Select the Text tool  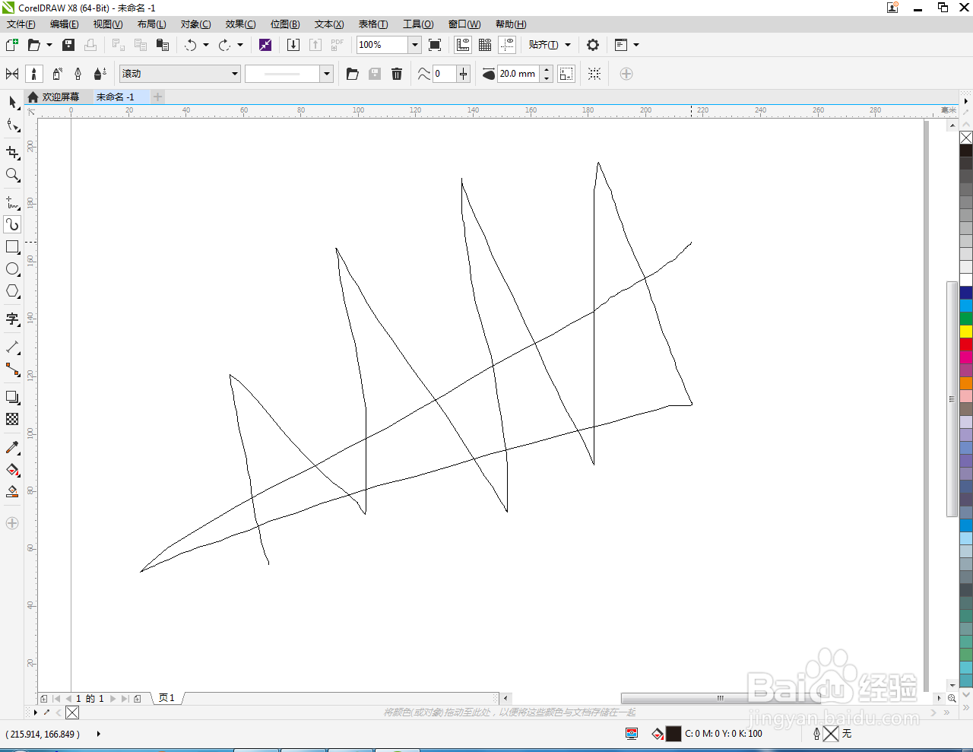(x=12, y=319)
